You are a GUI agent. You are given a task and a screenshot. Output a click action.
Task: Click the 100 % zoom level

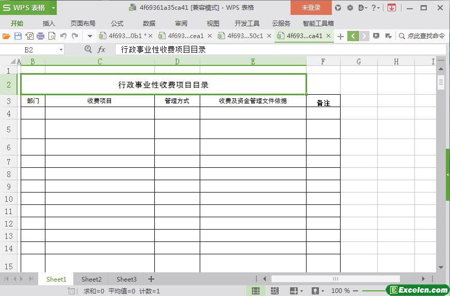(x=341, y=291)
